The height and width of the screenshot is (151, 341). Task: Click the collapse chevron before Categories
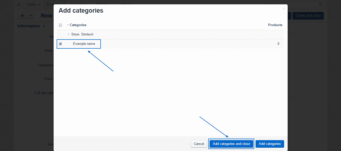click(x=68, y=25)
